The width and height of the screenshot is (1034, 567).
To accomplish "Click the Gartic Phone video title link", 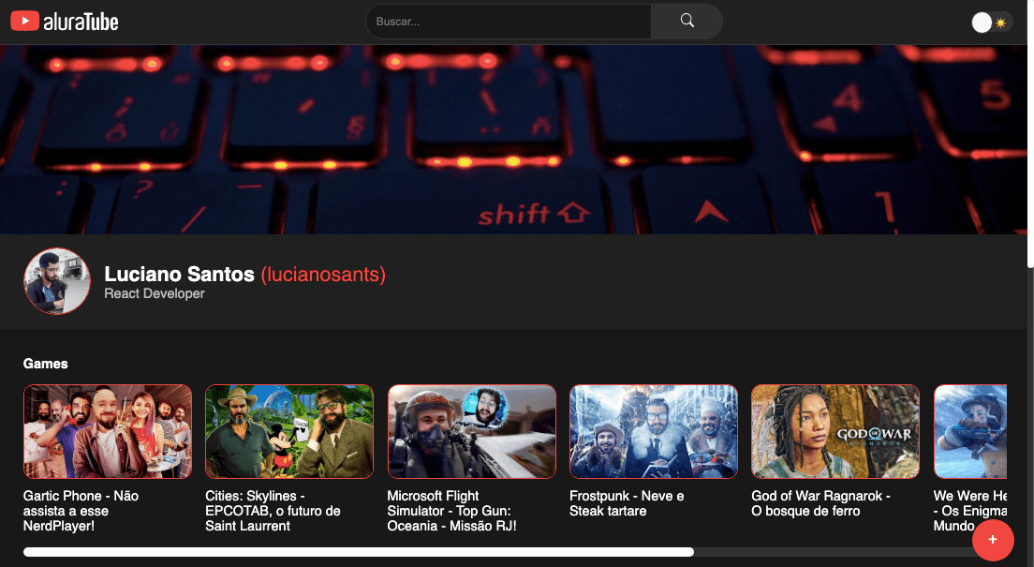I will [81, 511].
